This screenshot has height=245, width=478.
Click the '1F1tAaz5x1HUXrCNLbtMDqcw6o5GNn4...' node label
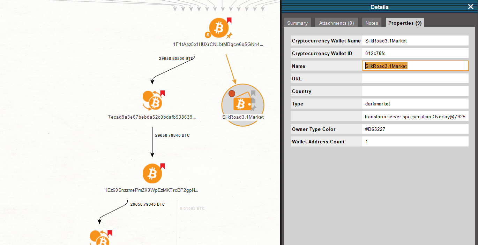218,44
